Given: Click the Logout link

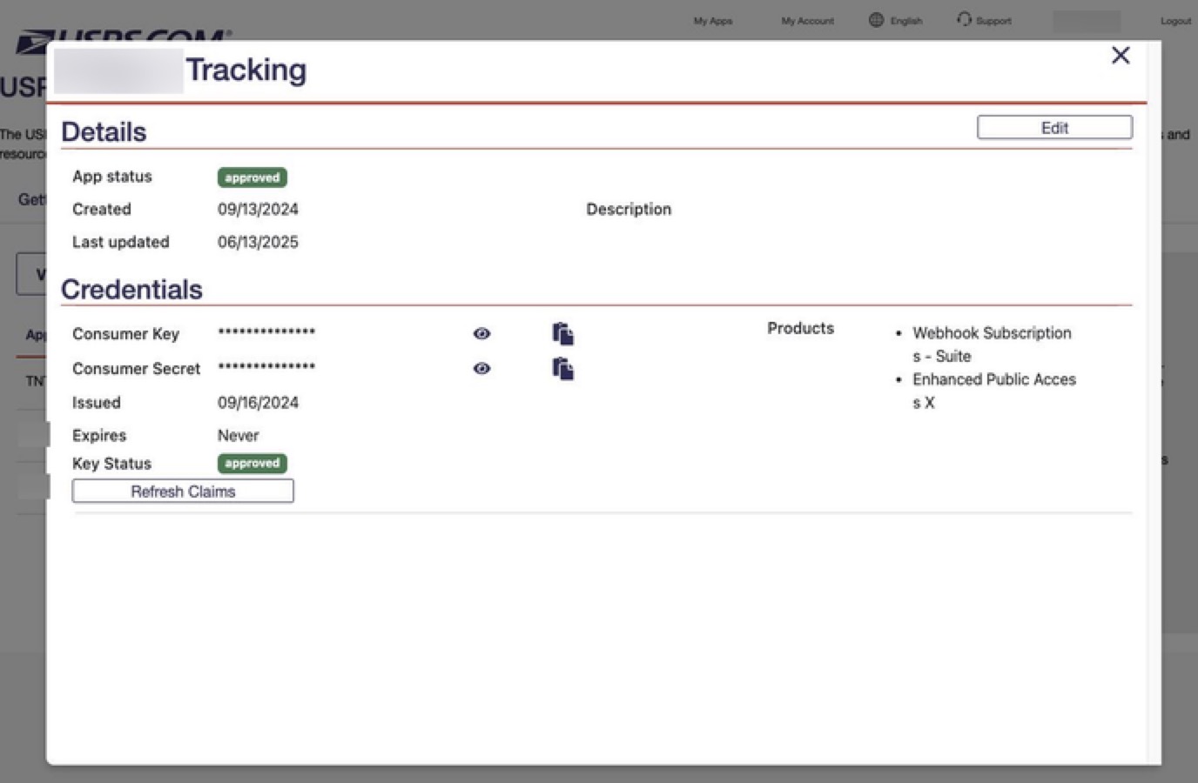Looking at the screenshot, I should point(1175,21).
